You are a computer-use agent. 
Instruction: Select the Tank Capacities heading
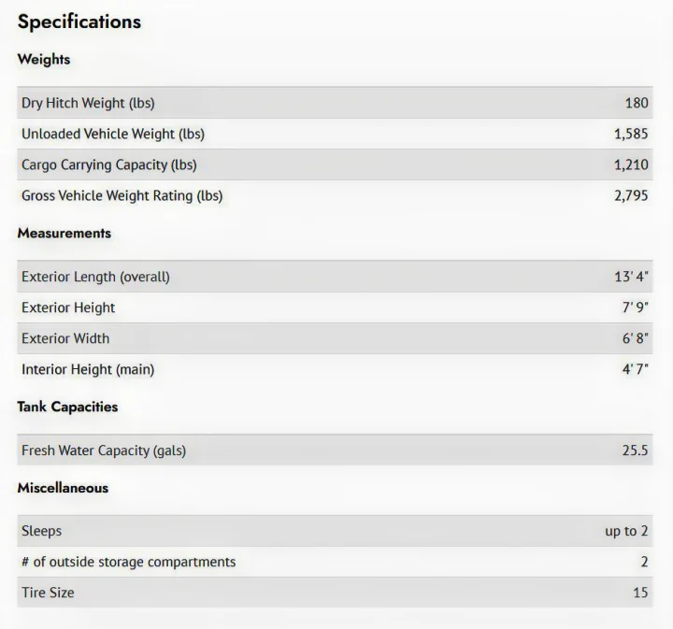67,407
